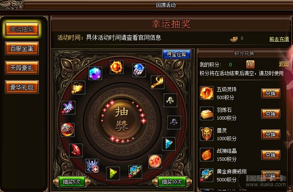Click the blue sapphire ring prize icon
Viewport: 293px width, 192px height.
(x=139, y=70)
